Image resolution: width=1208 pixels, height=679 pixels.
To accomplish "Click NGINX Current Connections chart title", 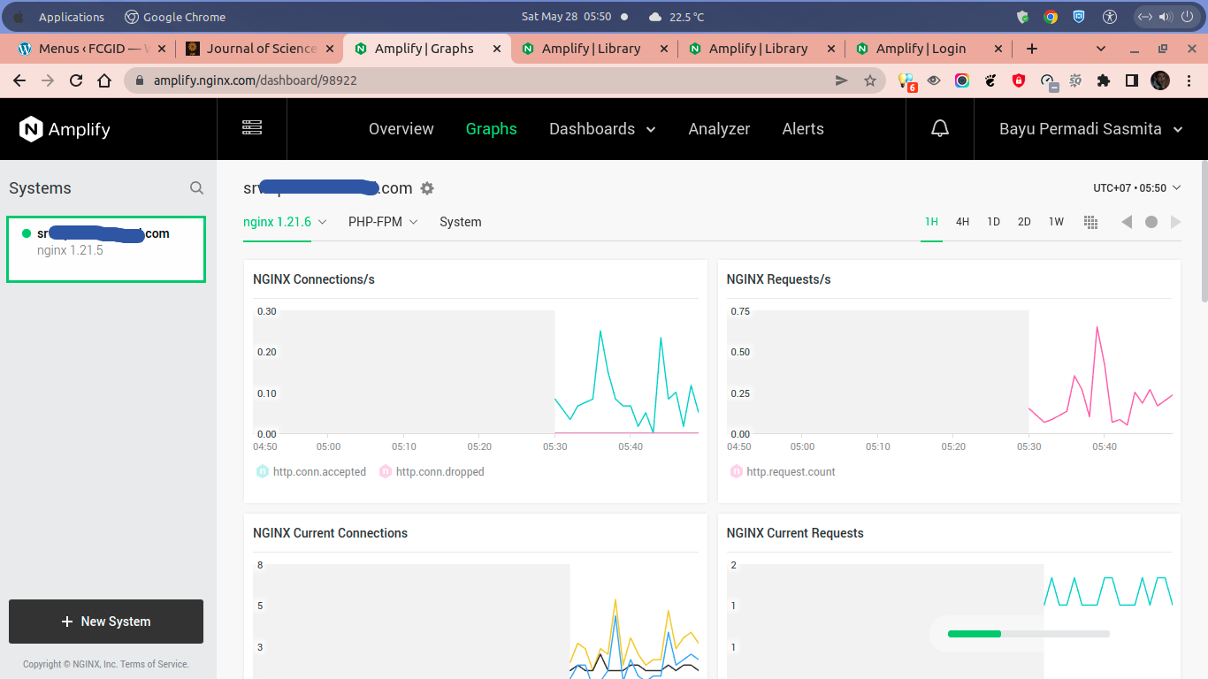I will pyautogui.click(x=330, y=533).
